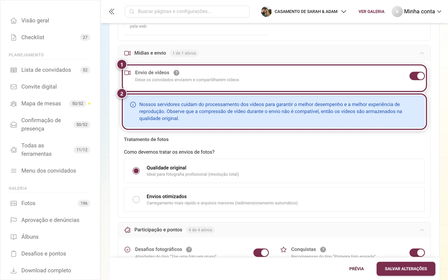448x280 pixels.
Task: Click the Todas as ferramentas puzzle icon
Action: [x=14, y=150]
